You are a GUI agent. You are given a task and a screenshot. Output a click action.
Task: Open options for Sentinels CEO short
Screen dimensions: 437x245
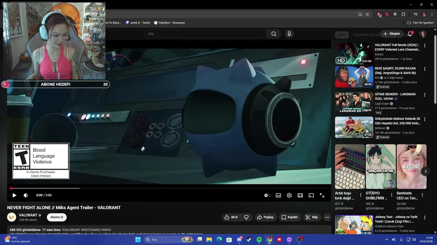pyautogui.click(x=422, y=195)
